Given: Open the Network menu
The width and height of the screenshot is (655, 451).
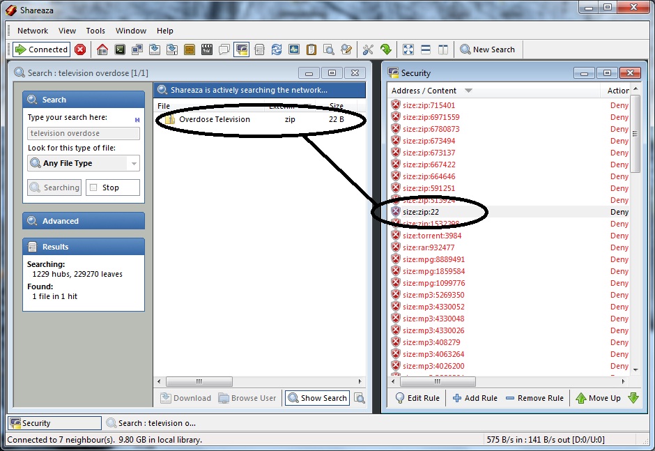Looking at the screenshot, I should (33, 31).
